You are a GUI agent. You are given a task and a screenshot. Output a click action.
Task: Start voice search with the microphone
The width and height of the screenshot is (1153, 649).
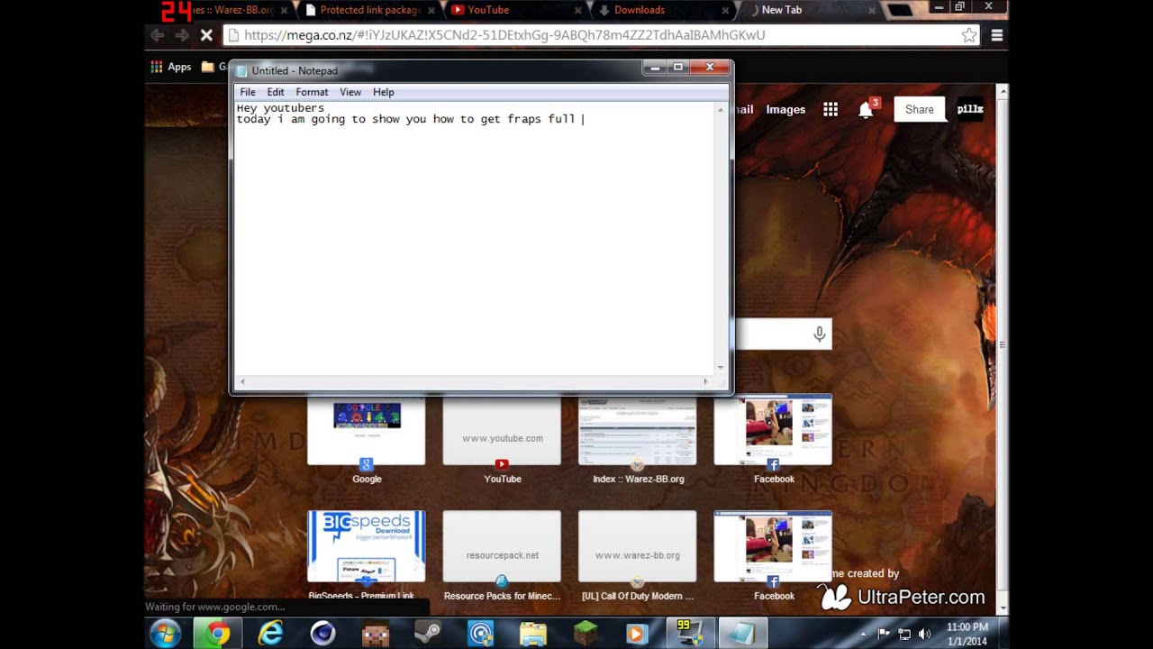[x=819, y=334]
